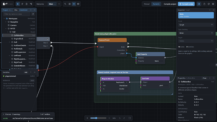This screenshot has height=122, width=217.
Task: Open the tabs overflow dropdown chevron
Action: pos(59,4)
